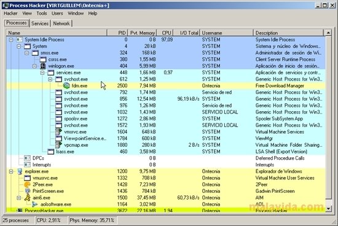338x226 pixels.
Task: Select the ProcessHacker.exe row
Action: coord(165,210)
